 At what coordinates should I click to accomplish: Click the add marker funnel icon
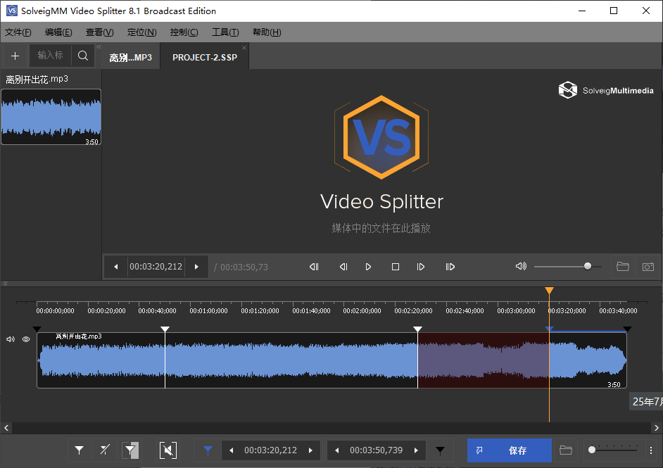(x=80, y=450)
